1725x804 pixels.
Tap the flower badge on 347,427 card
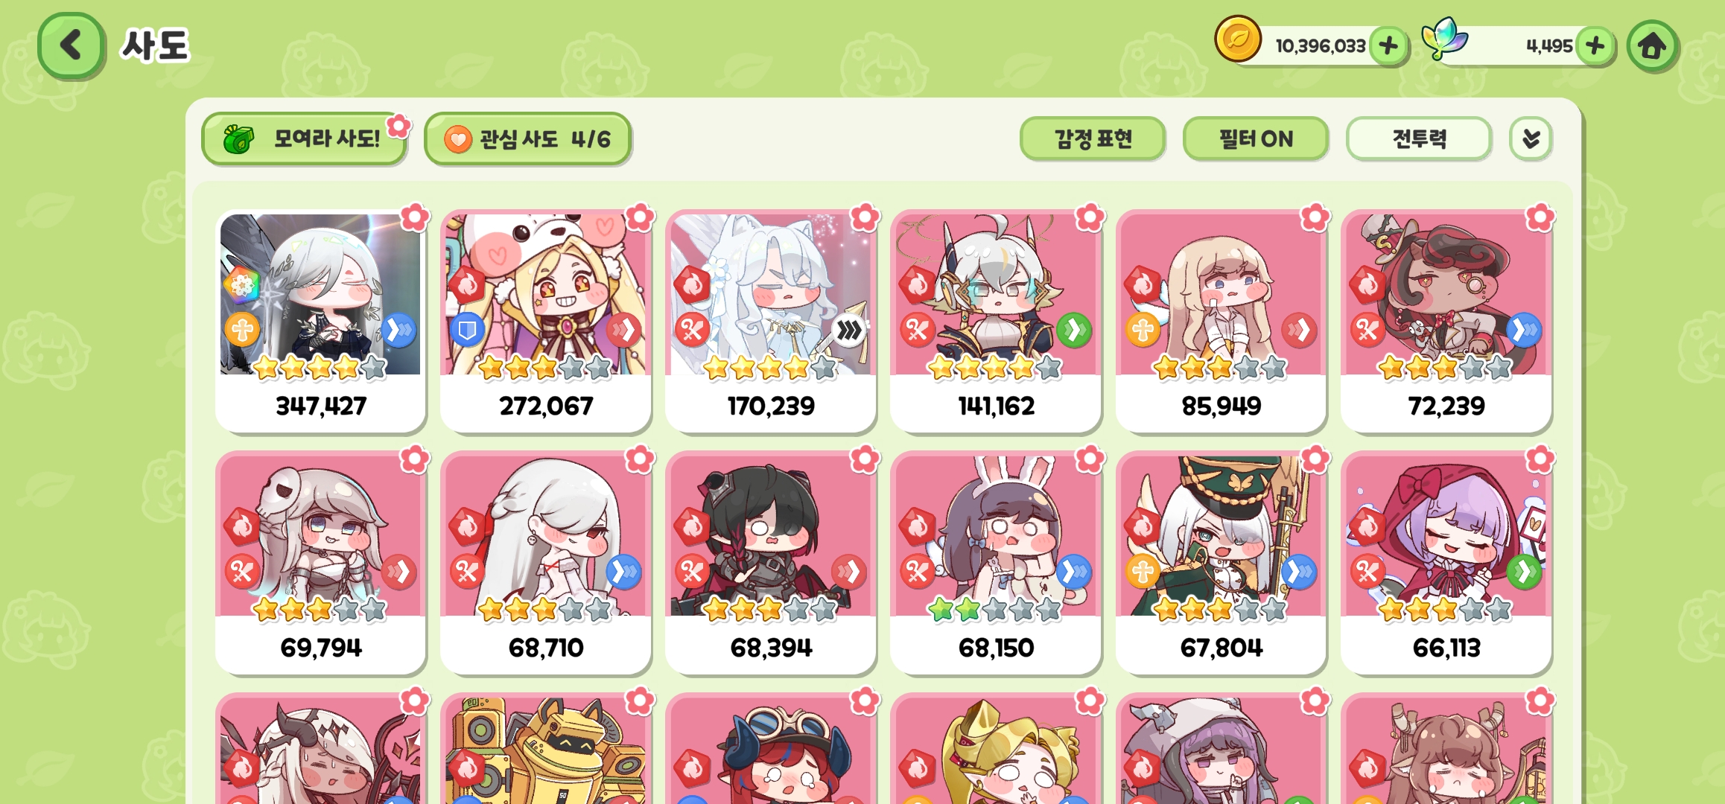coord(415,217)
